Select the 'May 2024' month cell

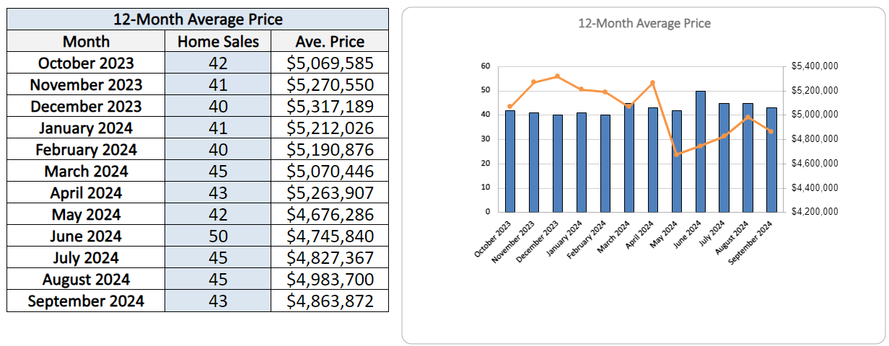click(x=86, y=214)
